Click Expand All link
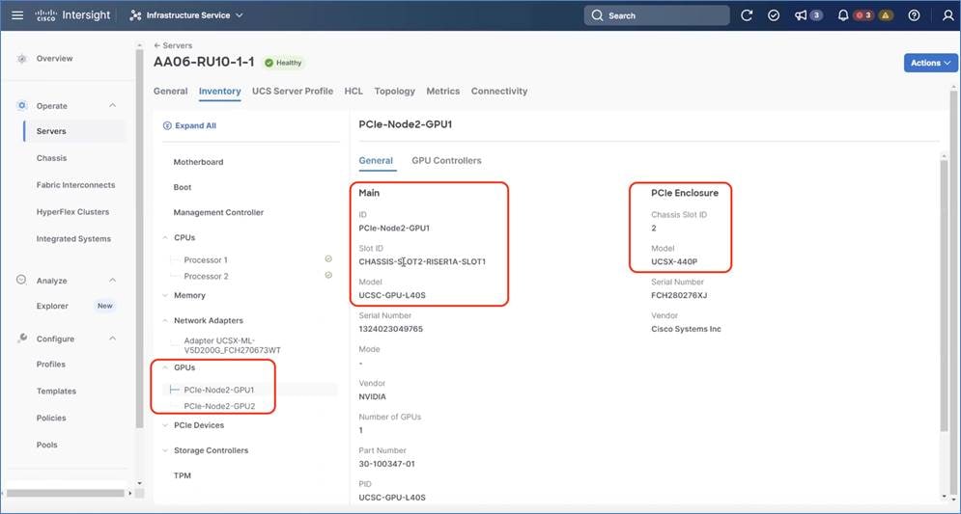 195,125
